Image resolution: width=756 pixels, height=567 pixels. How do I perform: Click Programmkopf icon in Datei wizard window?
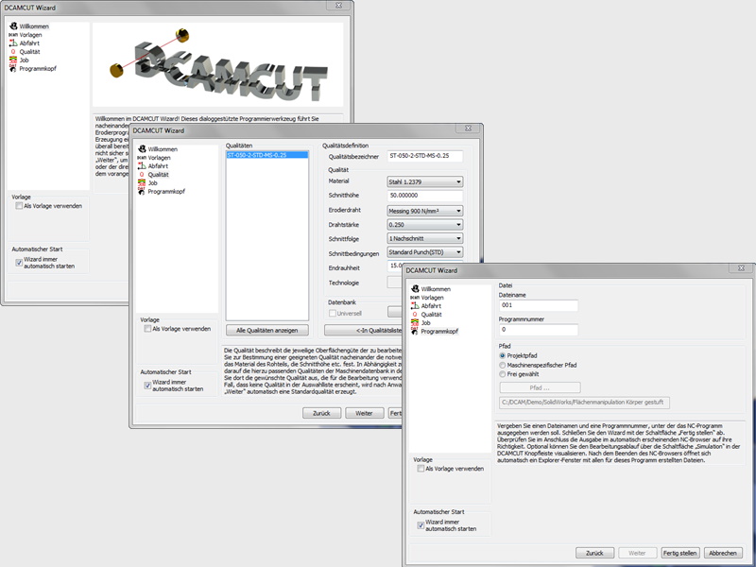click(415, 332)
